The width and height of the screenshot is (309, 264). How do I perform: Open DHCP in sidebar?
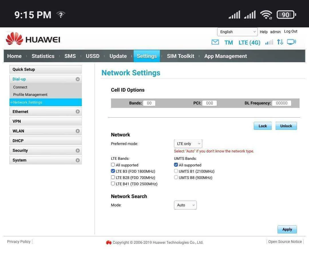(x=45, y=141)
